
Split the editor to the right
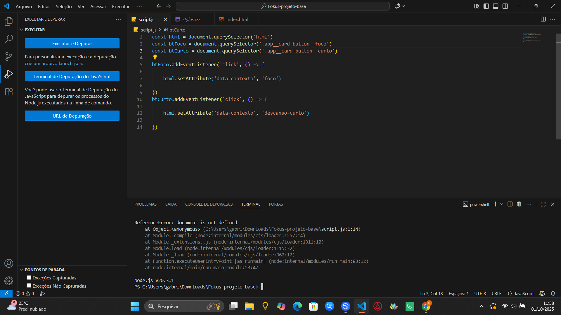pyautogui.click(x=543, y=19)
